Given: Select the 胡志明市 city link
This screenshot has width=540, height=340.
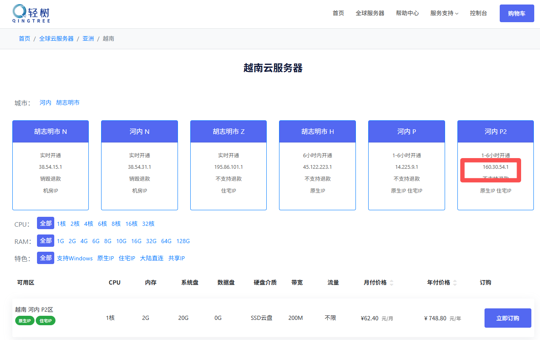Looking at the screenshot, I should (x=68, y=103).
